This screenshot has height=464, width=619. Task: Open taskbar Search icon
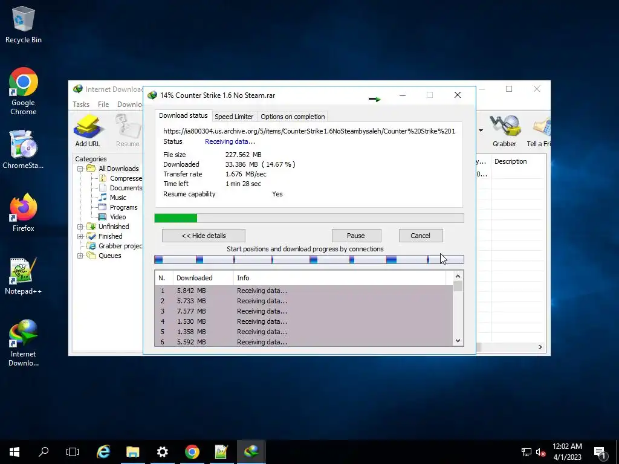(44, 452)
